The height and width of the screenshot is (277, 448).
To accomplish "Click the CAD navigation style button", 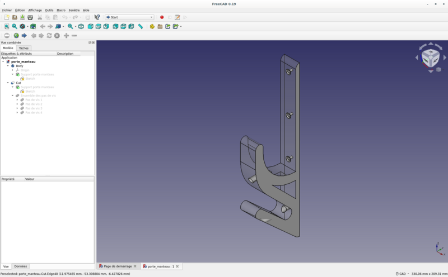I will pyautogui.click(x=402, y=274).
